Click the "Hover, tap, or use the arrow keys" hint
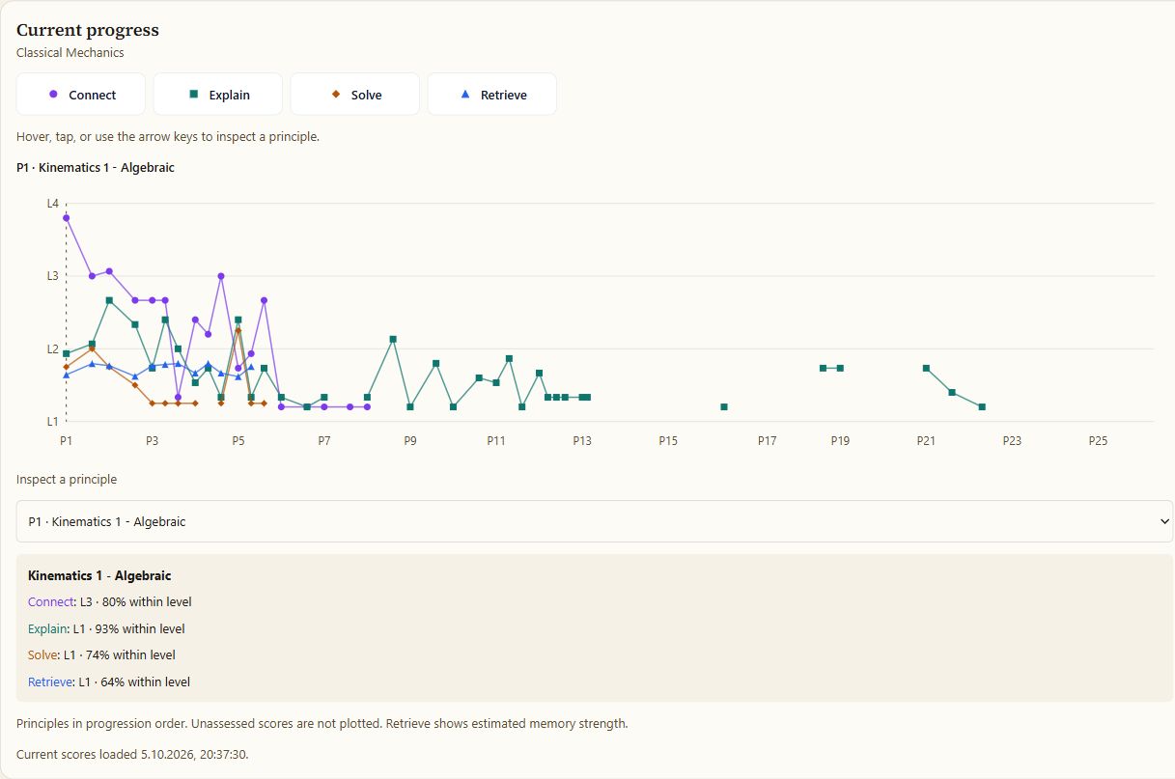The width and height of the screenshot is (1175, 779). point(168,137)
